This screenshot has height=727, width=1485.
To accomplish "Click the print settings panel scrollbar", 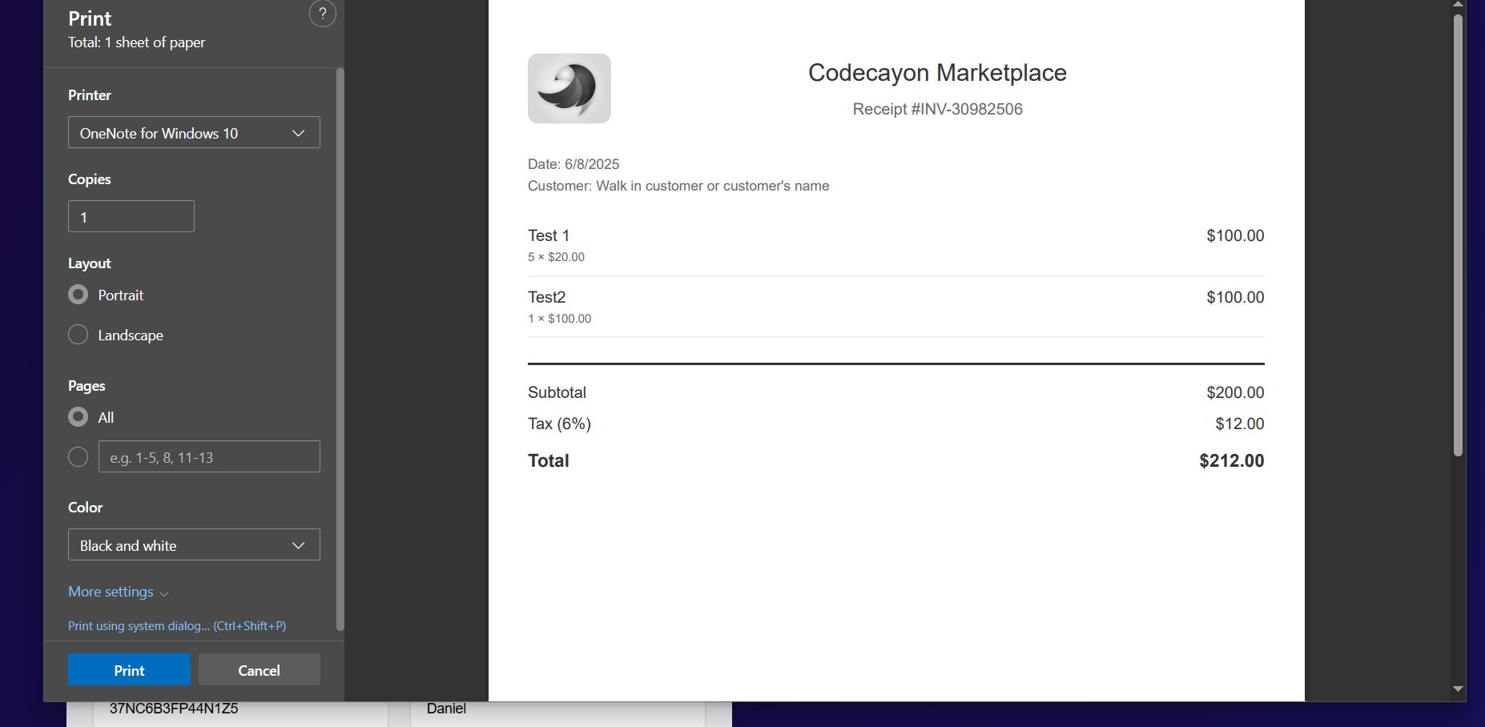I will point(340,350).
